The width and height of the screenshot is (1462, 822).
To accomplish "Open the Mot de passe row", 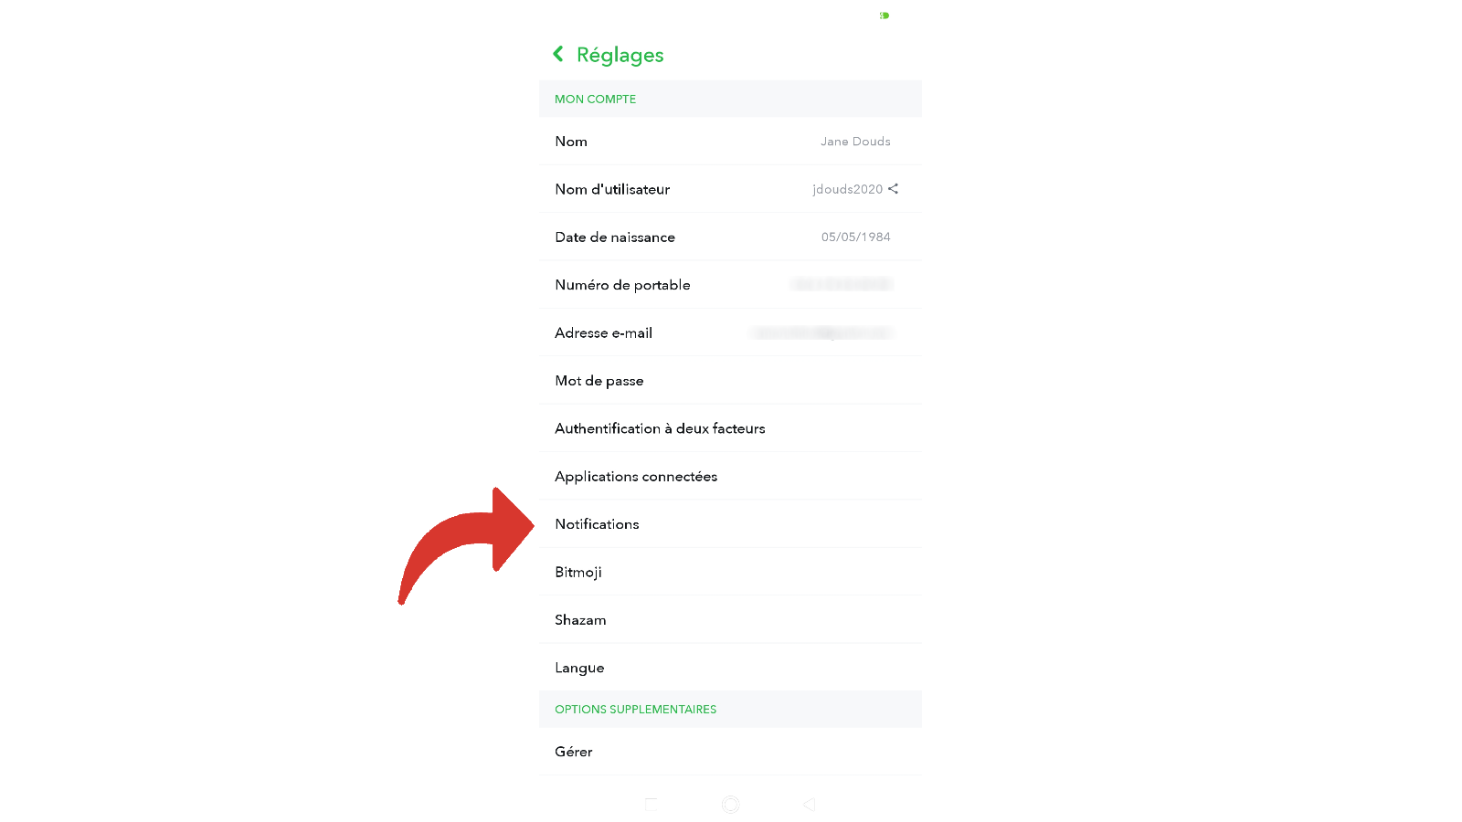I will (730, 381).
